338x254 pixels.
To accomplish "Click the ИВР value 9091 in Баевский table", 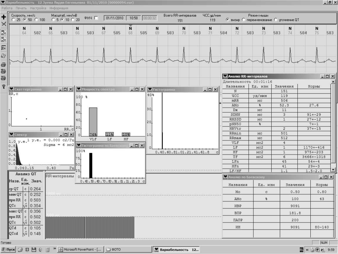I will click(295, 206).
